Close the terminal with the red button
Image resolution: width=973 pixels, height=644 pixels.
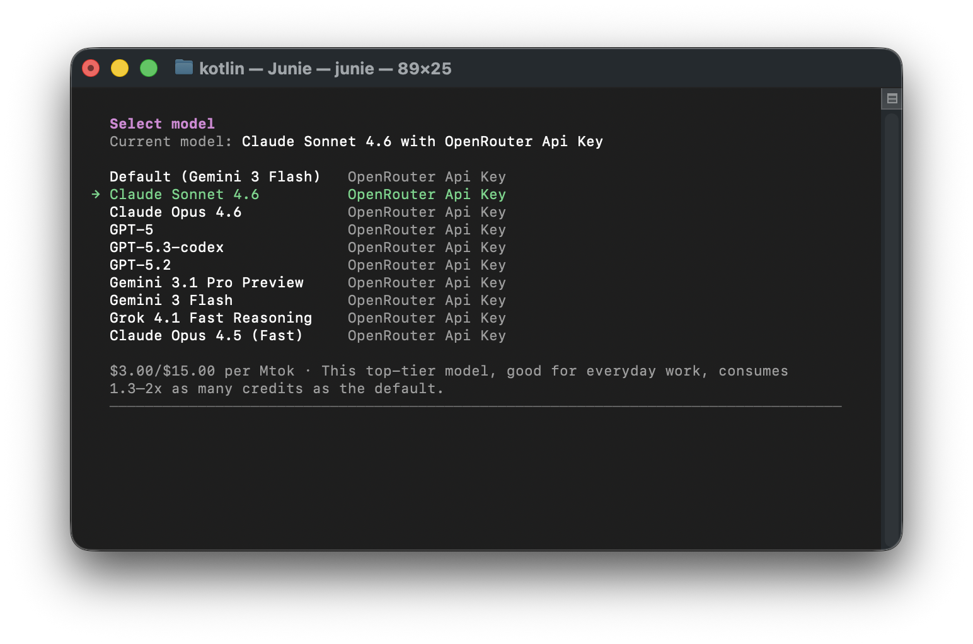91,68
